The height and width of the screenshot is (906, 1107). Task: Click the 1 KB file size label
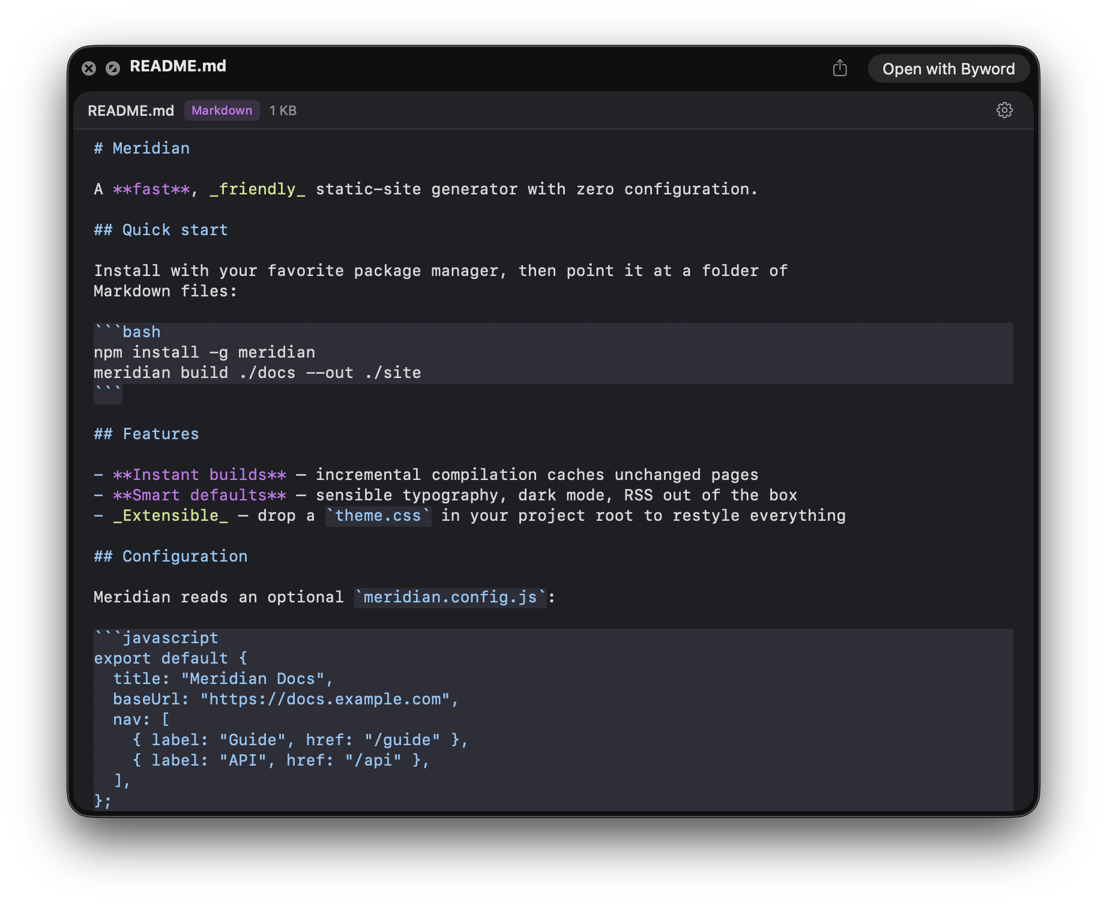coord(283,111)
